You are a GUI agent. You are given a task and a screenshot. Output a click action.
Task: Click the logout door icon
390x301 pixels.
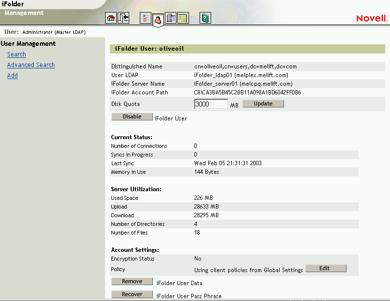(123, 18)
